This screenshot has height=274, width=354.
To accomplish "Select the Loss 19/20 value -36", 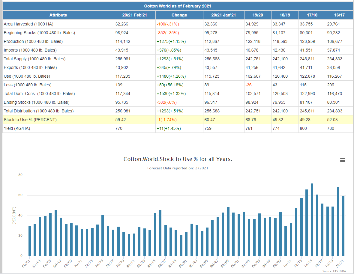I will point(248,85).
